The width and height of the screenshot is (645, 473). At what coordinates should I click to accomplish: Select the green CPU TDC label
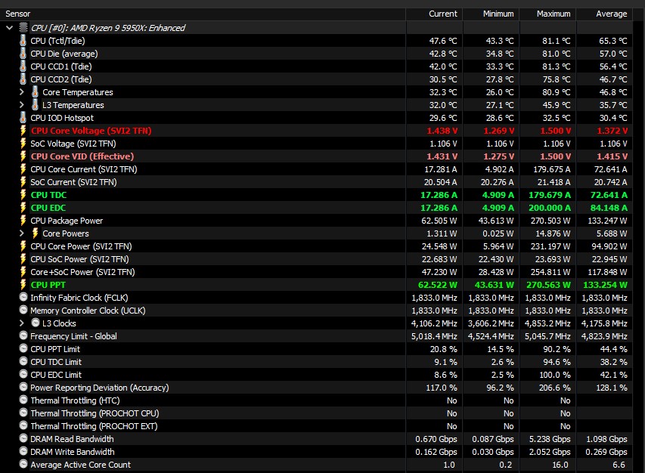(48, 195)
